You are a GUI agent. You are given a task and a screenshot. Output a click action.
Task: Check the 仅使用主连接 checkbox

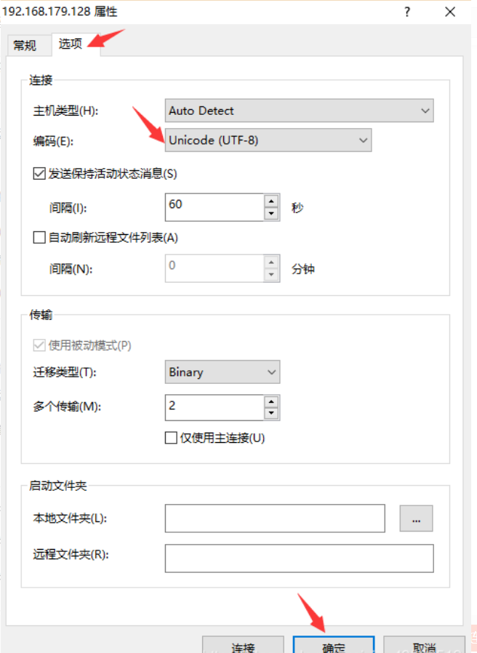[x=171, y=438]
